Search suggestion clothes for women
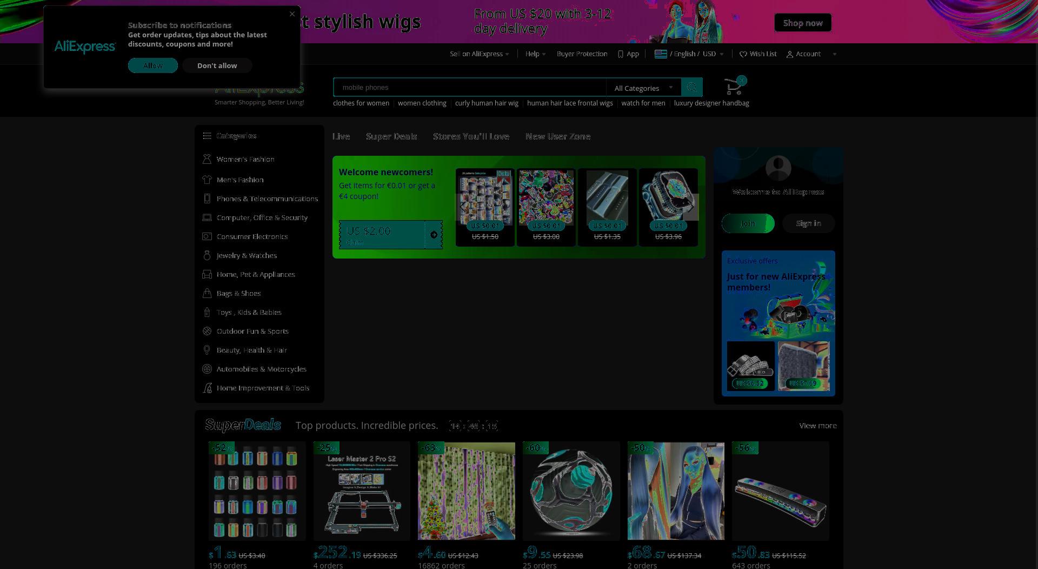 click(361, 103)
